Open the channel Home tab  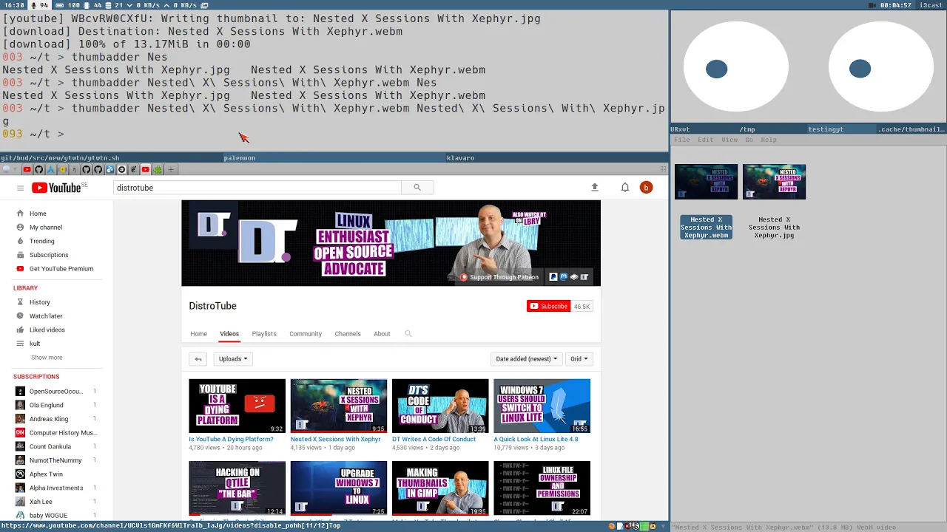click(x=198, y=334)
